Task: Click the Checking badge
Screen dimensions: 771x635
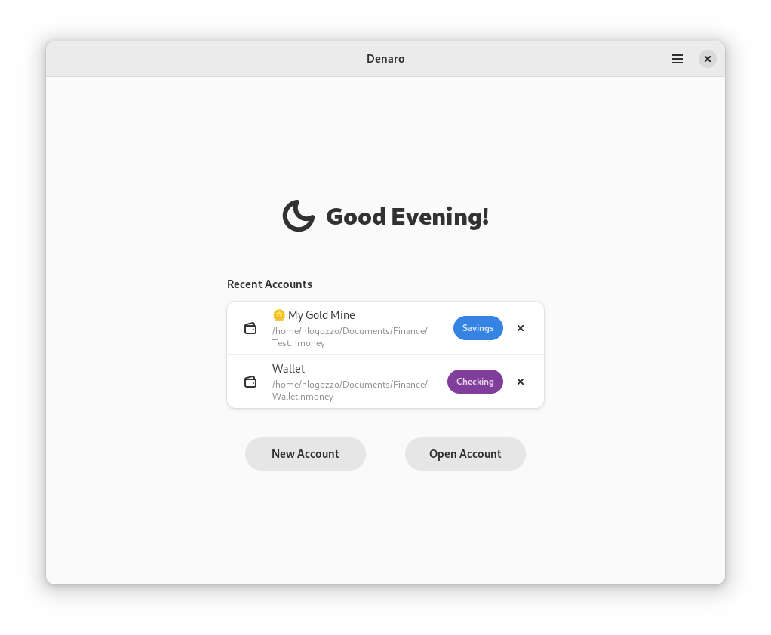Action: pyautogui.click(x=475, y=382)
